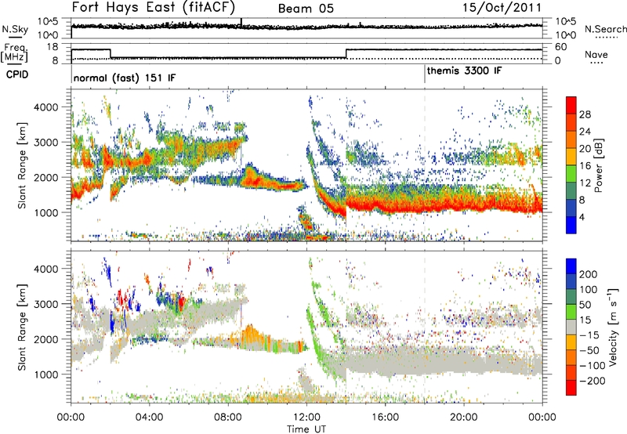The image size is (627, 434).
Task: Click the '20:00' time axis label
Action: click(463, 418)
